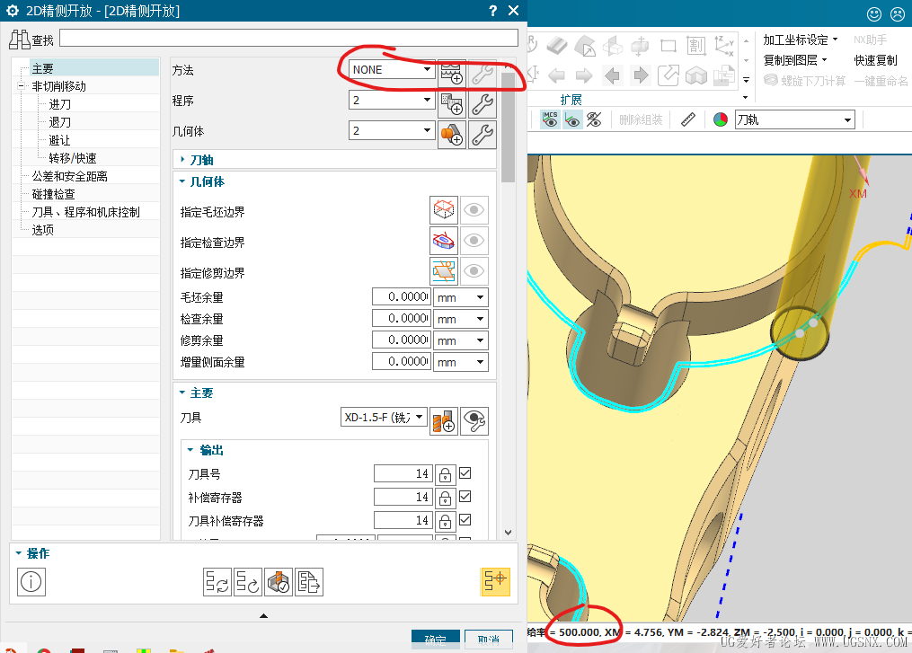Click 加工坐标设定 menu button

[801, 40]
